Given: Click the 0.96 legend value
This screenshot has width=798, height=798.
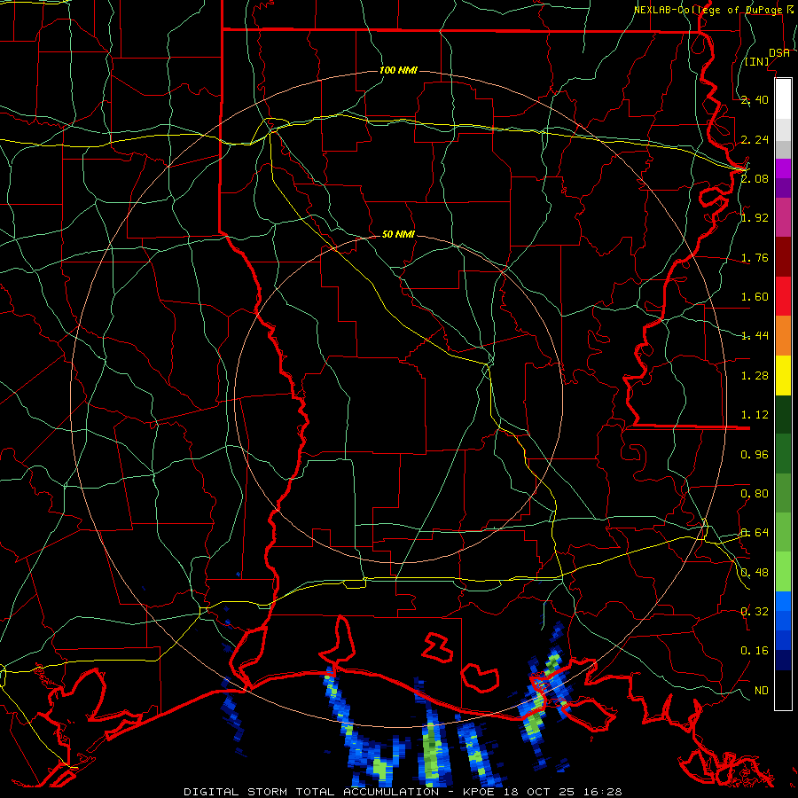Looking at the screenshot, I should [x=755, y=455].
